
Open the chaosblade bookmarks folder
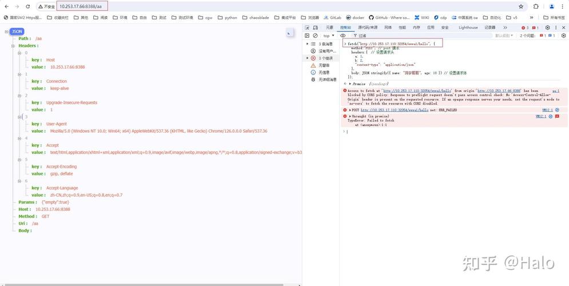256,17
